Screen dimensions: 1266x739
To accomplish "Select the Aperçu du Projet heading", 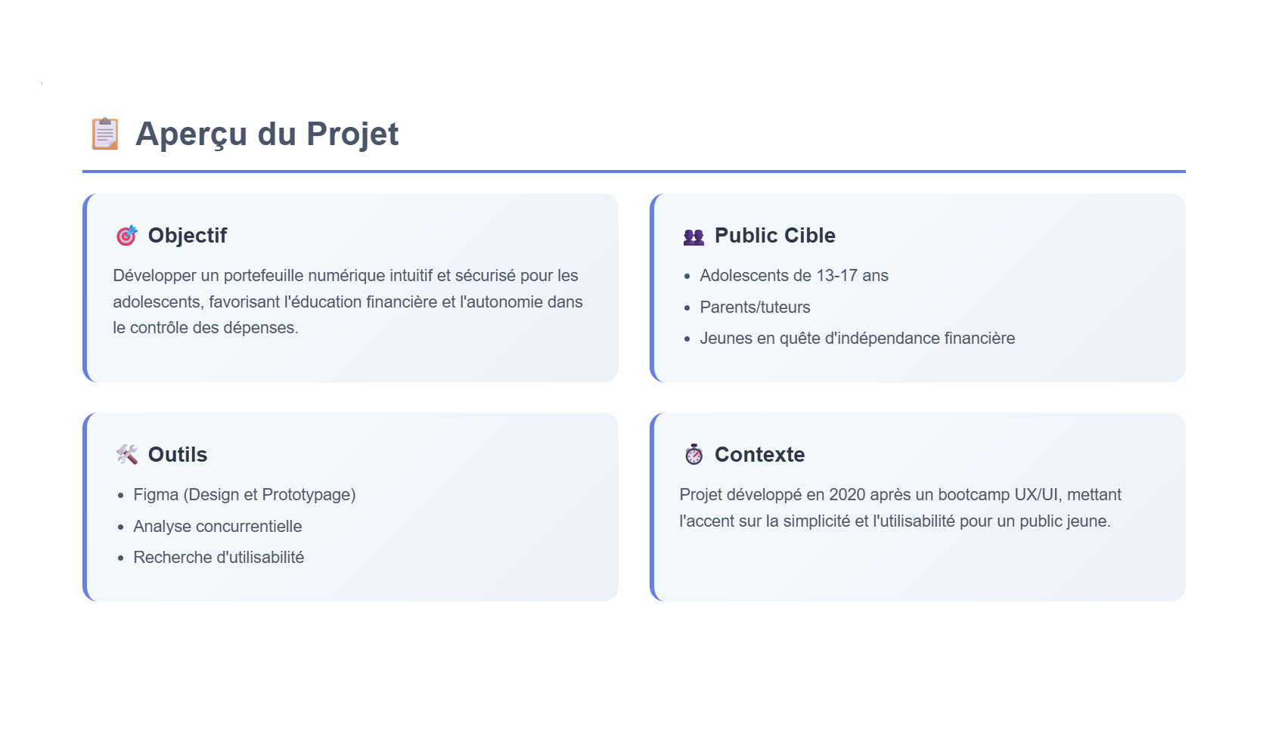I will (266, 134).
